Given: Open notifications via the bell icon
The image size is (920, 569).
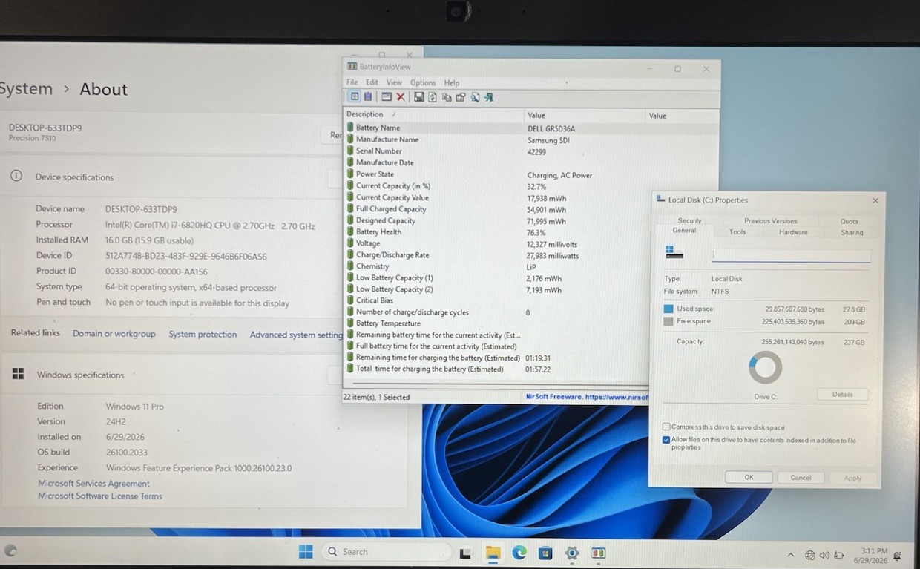Looking at the screenshot, I should (897, 556).
